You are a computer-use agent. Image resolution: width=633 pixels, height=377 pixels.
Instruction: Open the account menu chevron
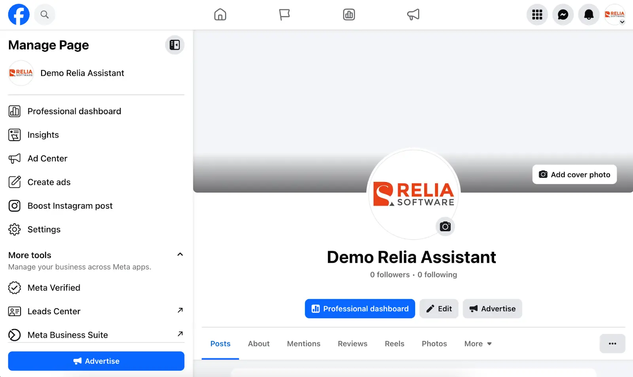click(x=623, y=23)
